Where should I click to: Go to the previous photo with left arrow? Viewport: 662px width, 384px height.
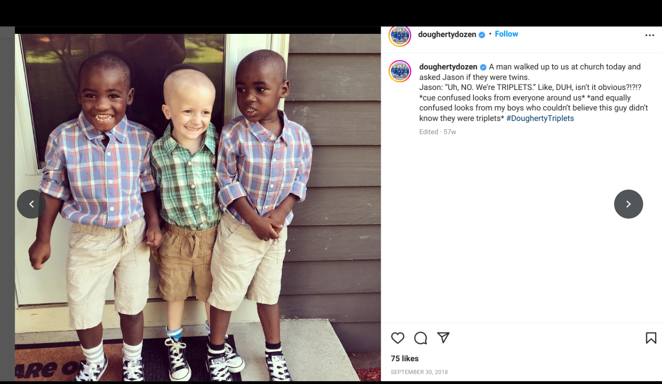tap(31, 204)
